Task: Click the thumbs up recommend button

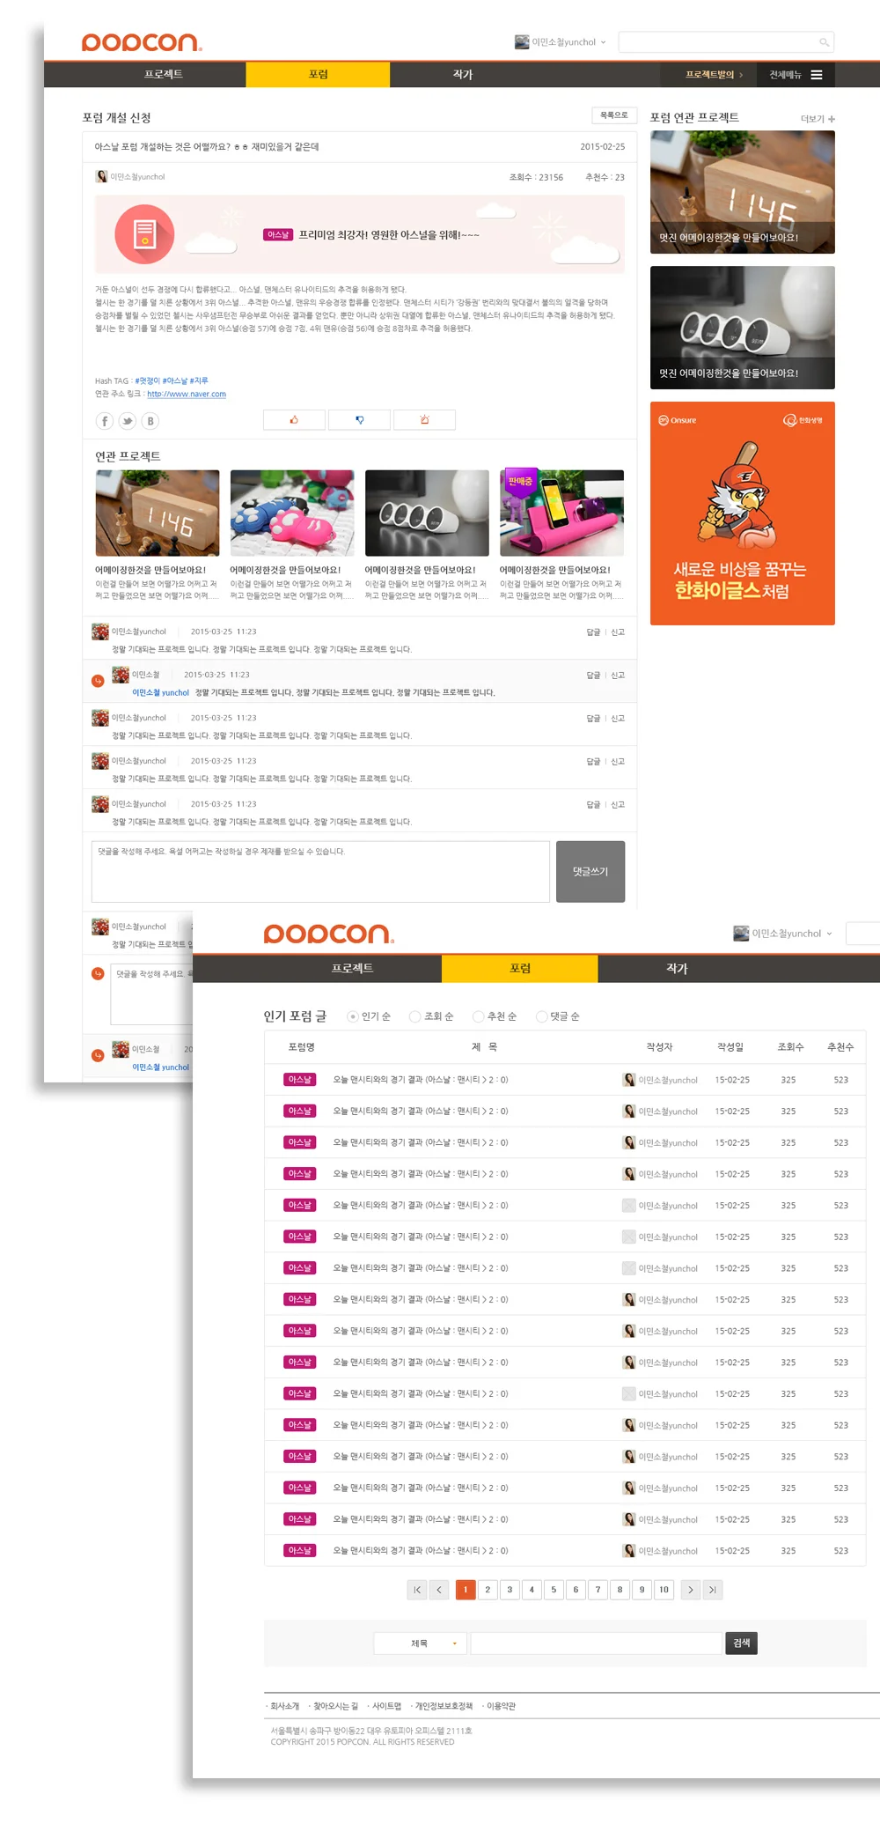Action: (294, 420)
